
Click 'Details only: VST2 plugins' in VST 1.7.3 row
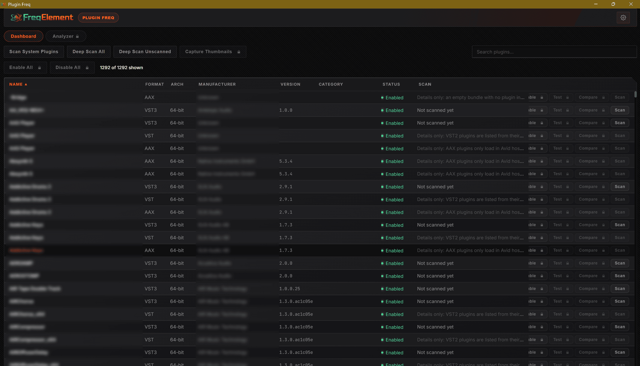pyautogui.click(x=470, y=238)
